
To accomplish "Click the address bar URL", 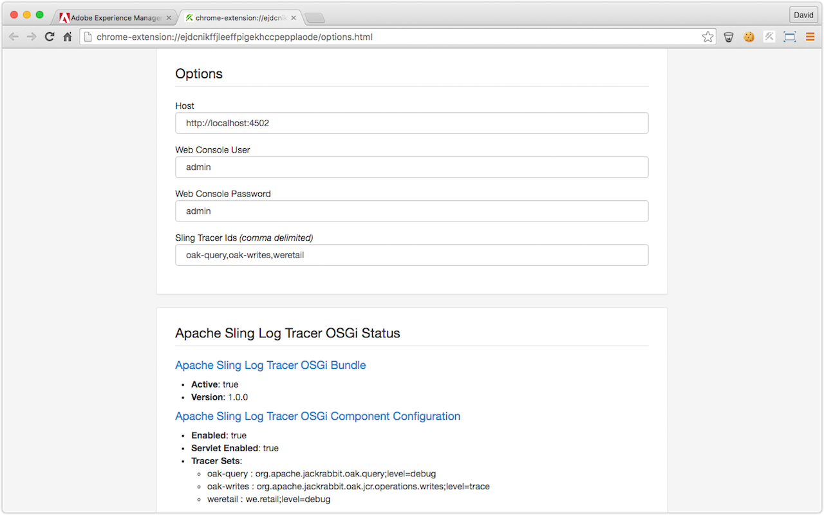I will pyautogui.click(x=234, y=37).
